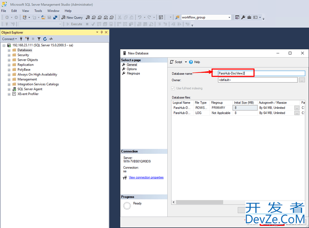309x228 pixels.
Task: Expand the PolyBase folder node
Action: pyautogui.click(x=9, y=70)
